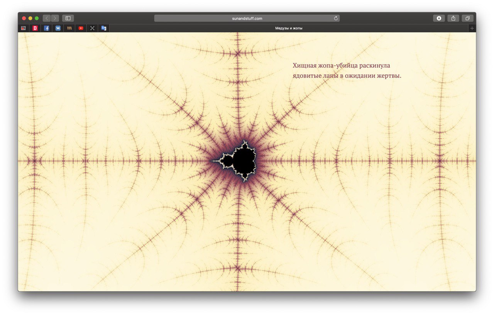Close the Safari window with red button
494x315 pixels.
tap(24, 18)
